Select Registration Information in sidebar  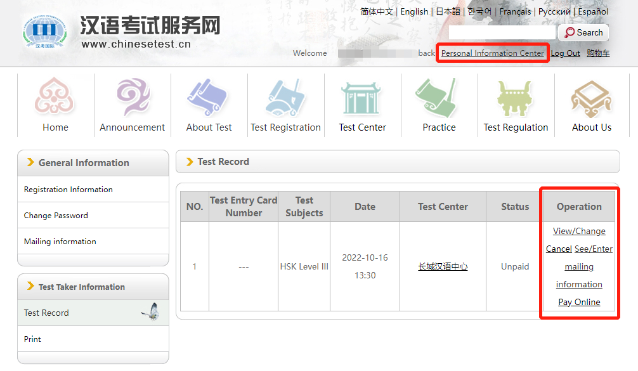pos(68,190)
